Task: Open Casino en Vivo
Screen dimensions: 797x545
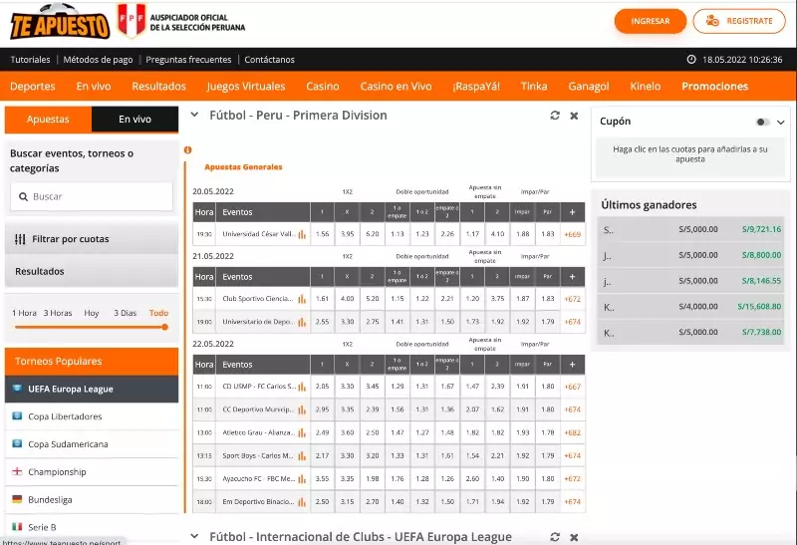Action: [x=396, y=86]
